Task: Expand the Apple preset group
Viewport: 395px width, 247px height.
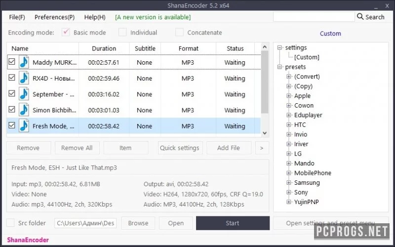Action: (289, 96)
